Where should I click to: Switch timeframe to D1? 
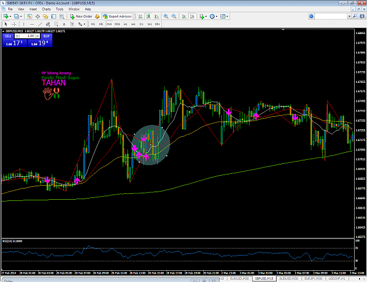tap(142, 24)
